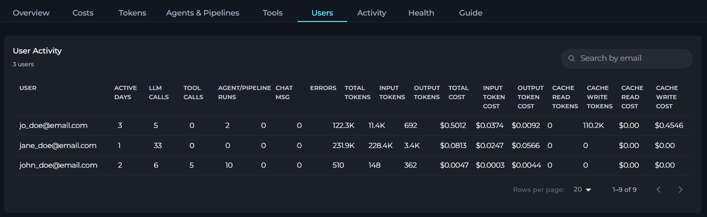Click the 3 users count label
Viewport: 707px width, 217px height.
tap(23, 64)
